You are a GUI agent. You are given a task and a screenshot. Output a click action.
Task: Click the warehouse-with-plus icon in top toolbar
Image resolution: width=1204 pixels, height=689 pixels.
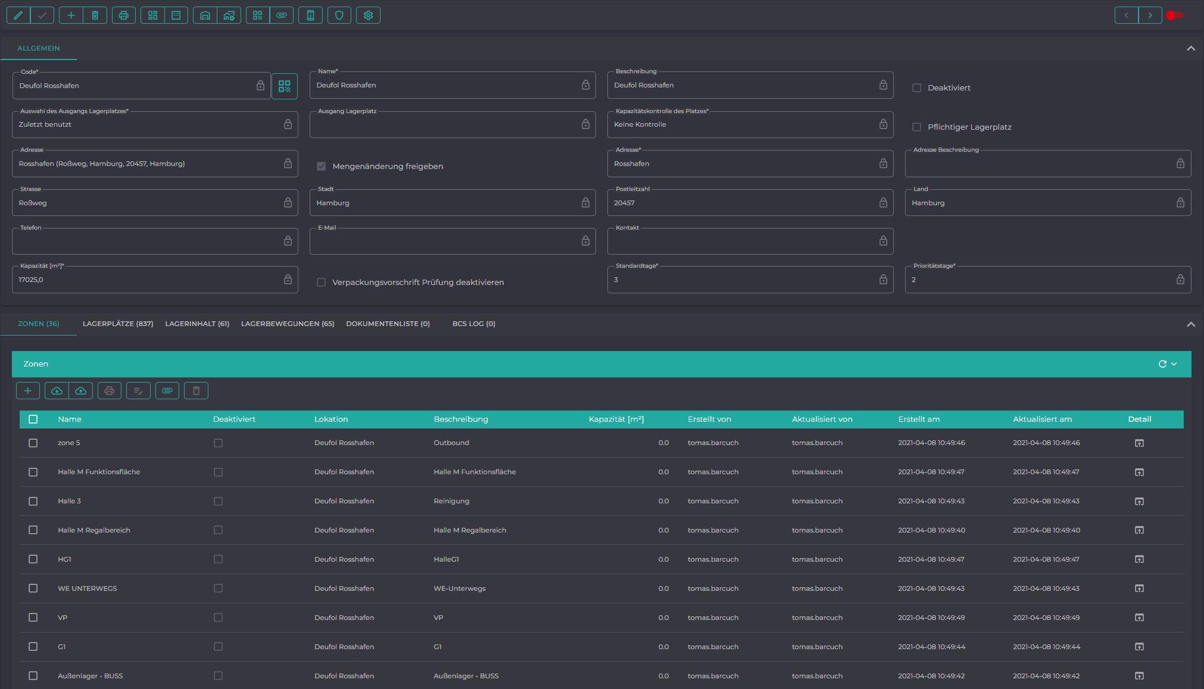[229, 15]
